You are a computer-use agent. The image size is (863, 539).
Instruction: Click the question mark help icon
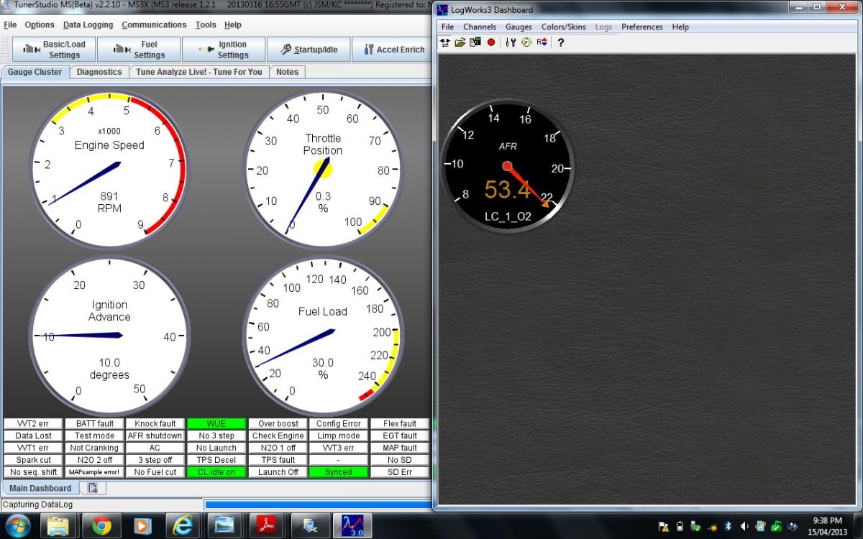(x=561, y=42)
